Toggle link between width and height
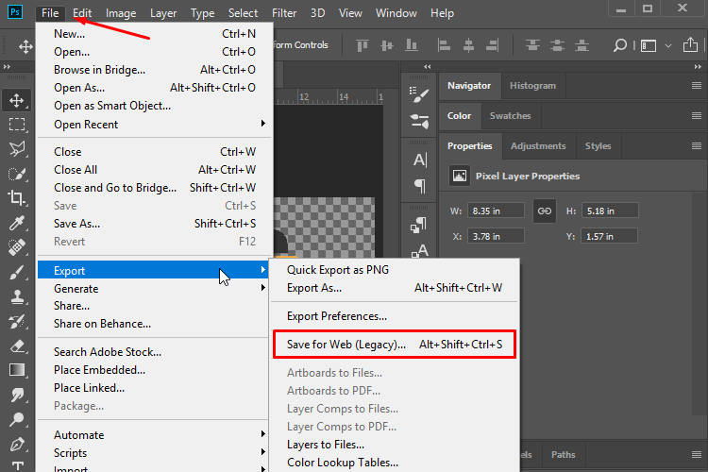 [x=544, y=211]
